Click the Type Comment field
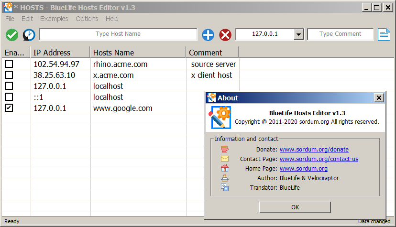The width and height of the screenshot is (396, 227). click(x=340, y=34)
